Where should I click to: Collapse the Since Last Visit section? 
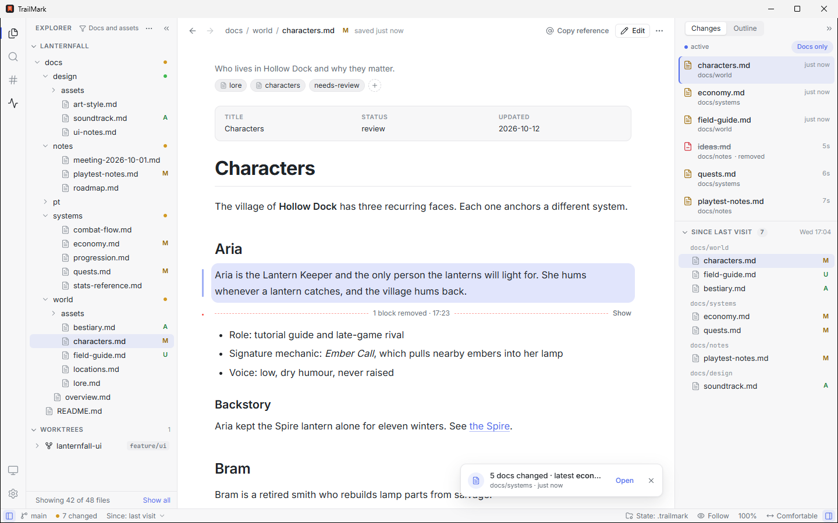coord(685,232)
